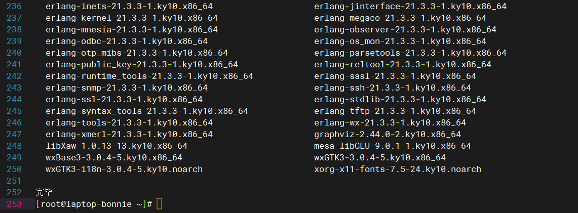
Task: Click erlang-parsetools package name
Action: (x=410, y=53)
